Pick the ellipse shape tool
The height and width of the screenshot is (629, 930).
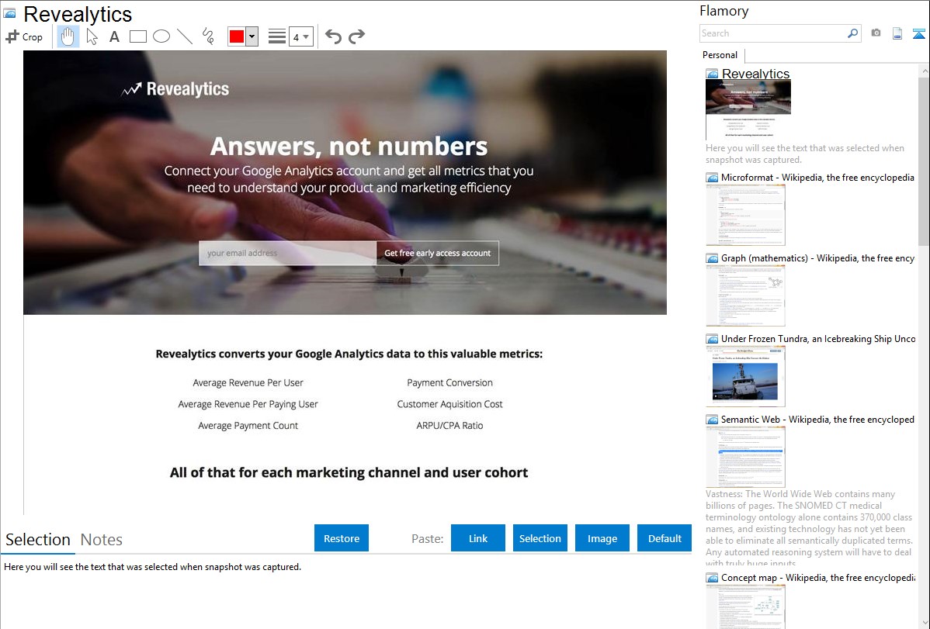[161, 36]
